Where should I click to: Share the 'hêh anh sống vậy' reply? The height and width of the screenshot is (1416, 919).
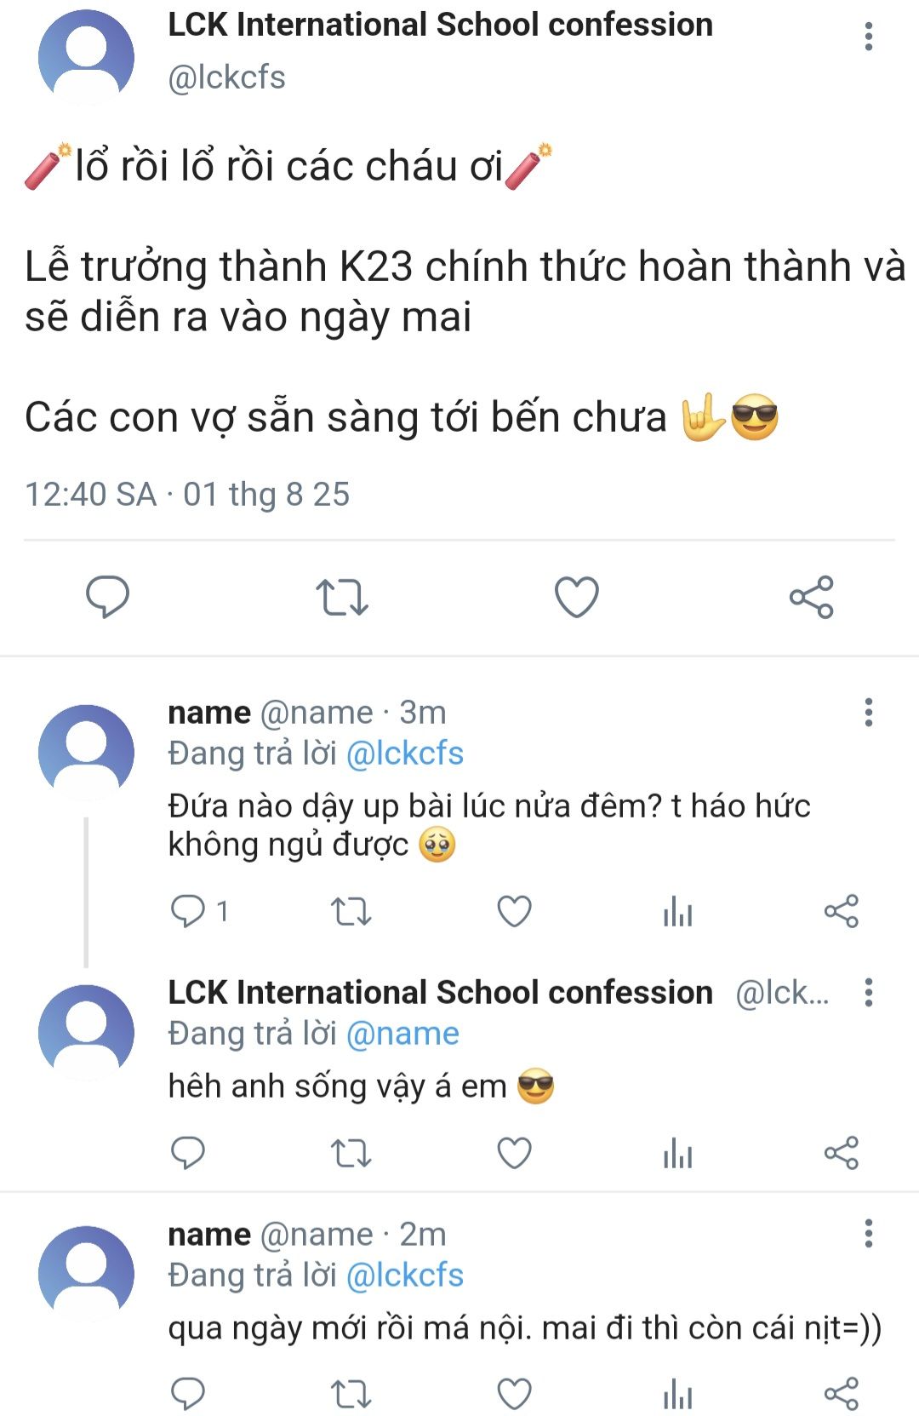pos(841,1153)
